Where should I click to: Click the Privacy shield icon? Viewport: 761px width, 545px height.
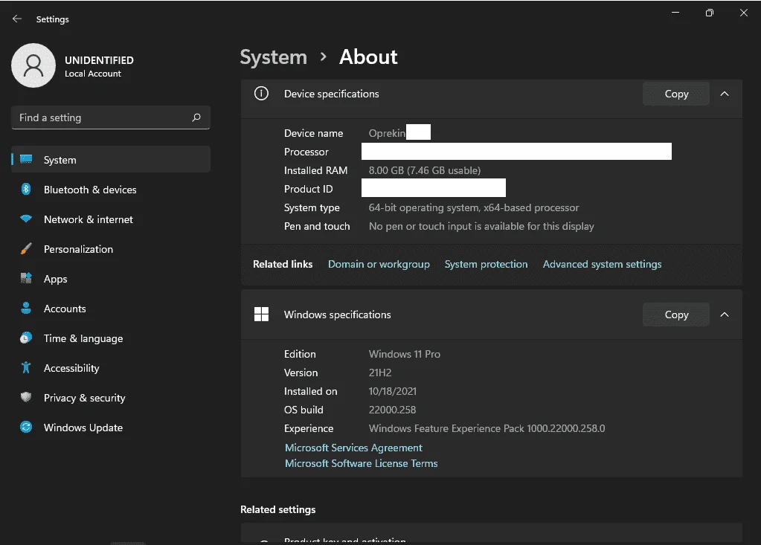pos(26,397)
